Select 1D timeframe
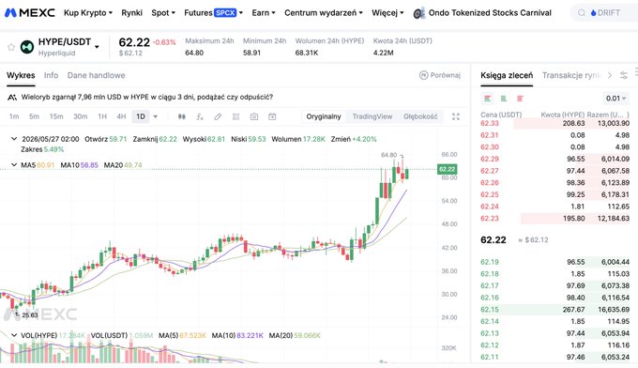 tap(141, 116)
